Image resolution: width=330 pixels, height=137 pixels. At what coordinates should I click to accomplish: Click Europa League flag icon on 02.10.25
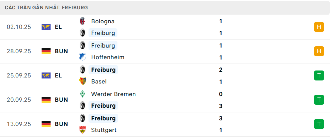click(46, 27)
